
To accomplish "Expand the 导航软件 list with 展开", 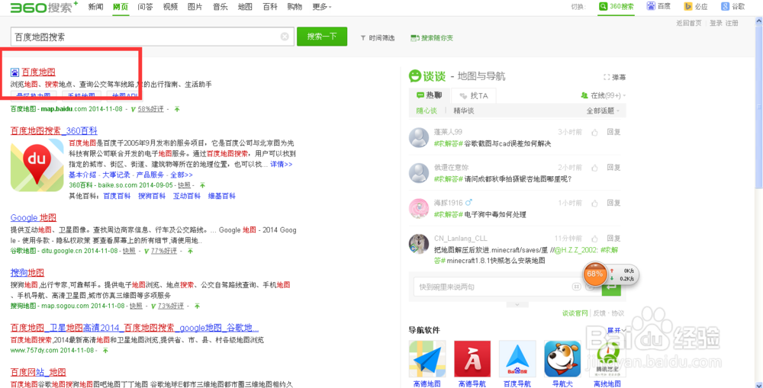I will coord(617,330).
